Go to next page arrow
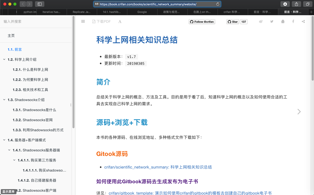314x195 pixels. (x=299, y=112)
